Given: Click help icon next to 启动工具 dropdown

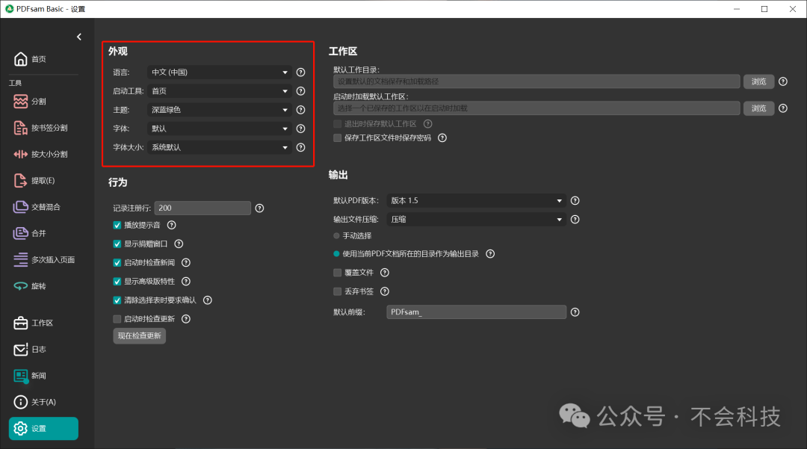Looking at the screenshot, I should [x=301, y=91].
